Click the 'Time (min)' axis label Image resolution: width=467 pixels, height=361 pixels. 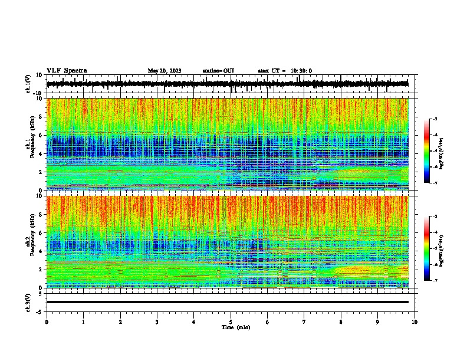(x=236, y=327)
